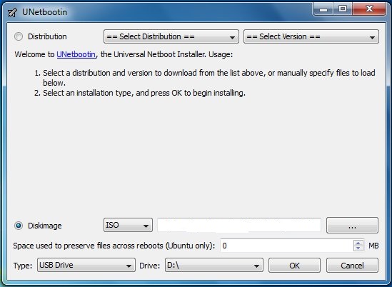The image size is (392, 287).
Task: Click the "Space used to preserve files" label
Action: pyautogui.click(x=114, y=246)
